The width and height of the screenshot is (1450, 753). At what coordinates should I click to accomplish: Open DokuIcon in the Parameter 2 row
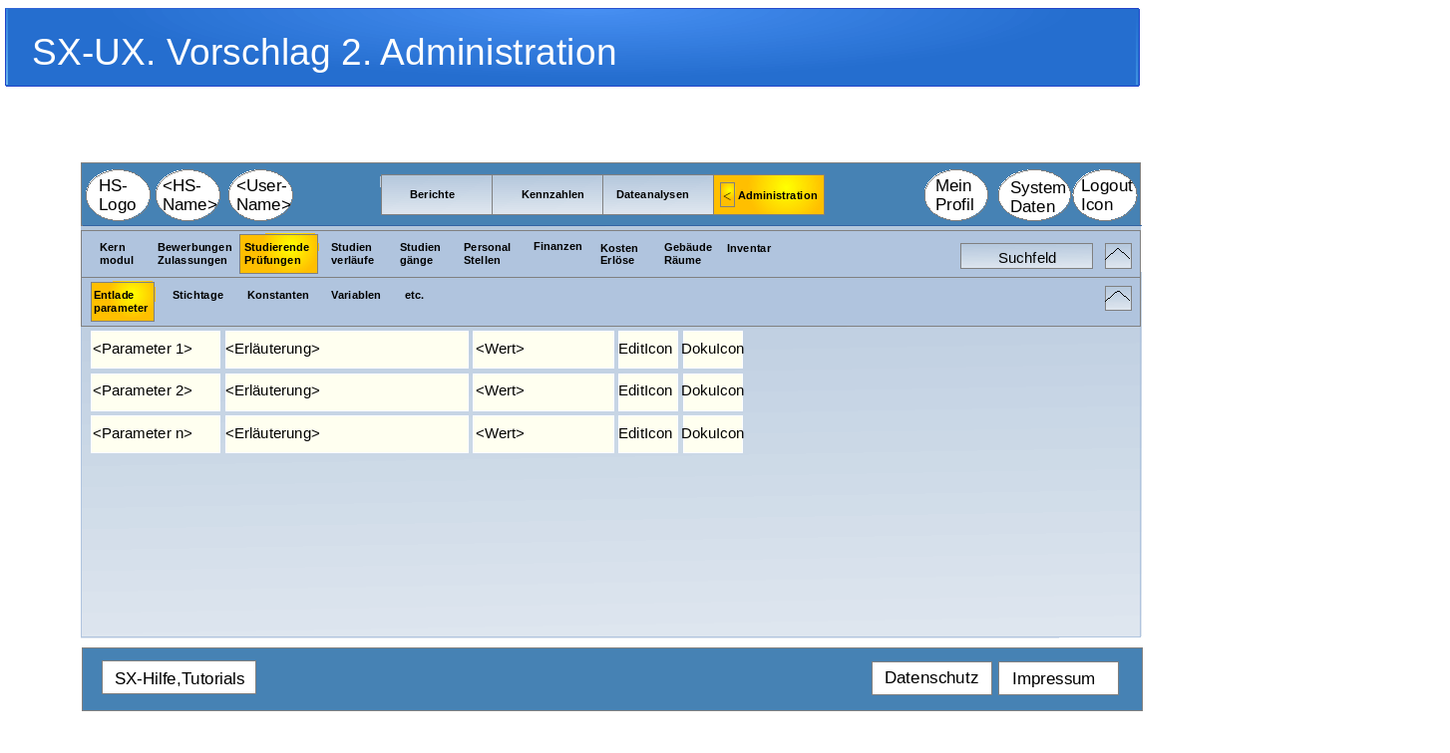713,391
